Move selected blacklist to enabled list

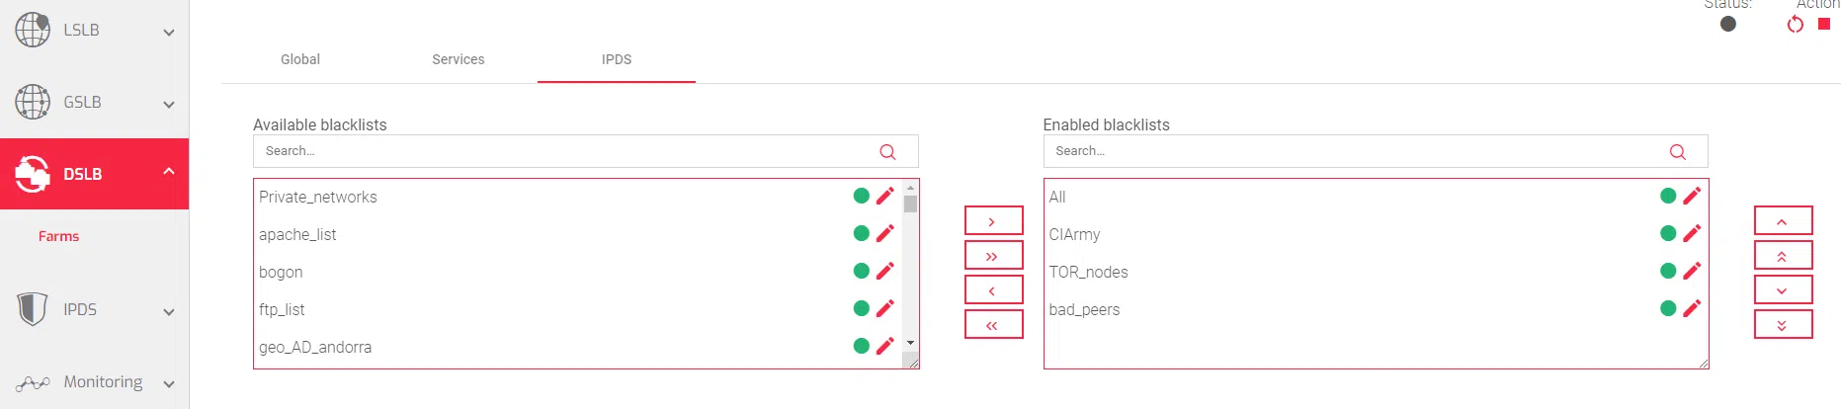point(993,221)
